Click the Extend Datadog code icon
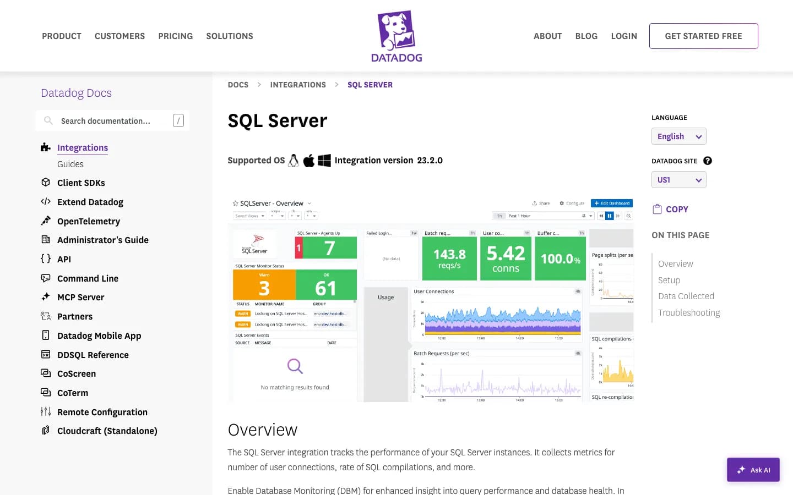Image resolution: width=793 pixels, height=495 pixels. 46,201
